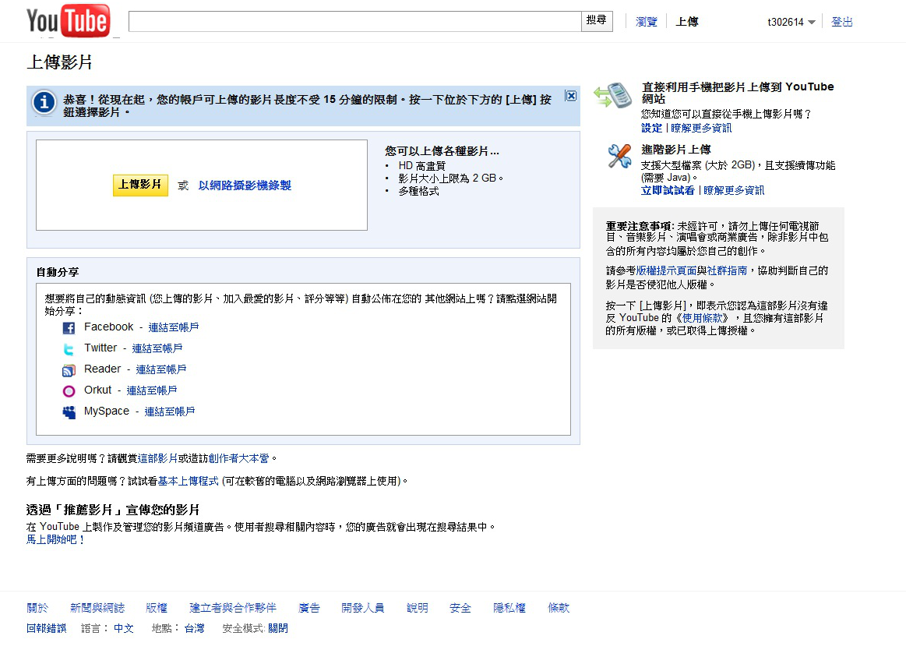906x657 pixels.
Task: Connect the MySpace account link
Action: 170,412
